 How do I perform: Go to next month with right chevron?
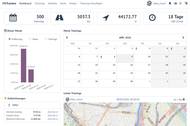tap(183, 37)
